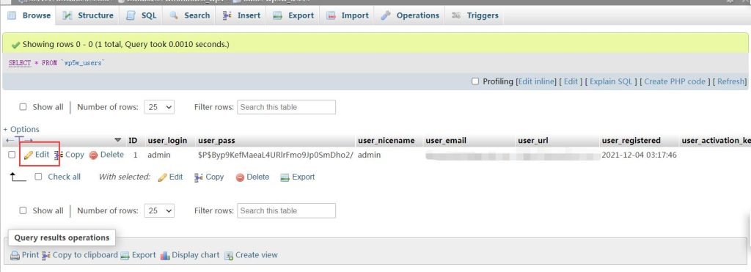Image resolution: width=751 pixels, height=272 pixels.
Task: Click the Triggers tab icon
Action: point(456,15)
